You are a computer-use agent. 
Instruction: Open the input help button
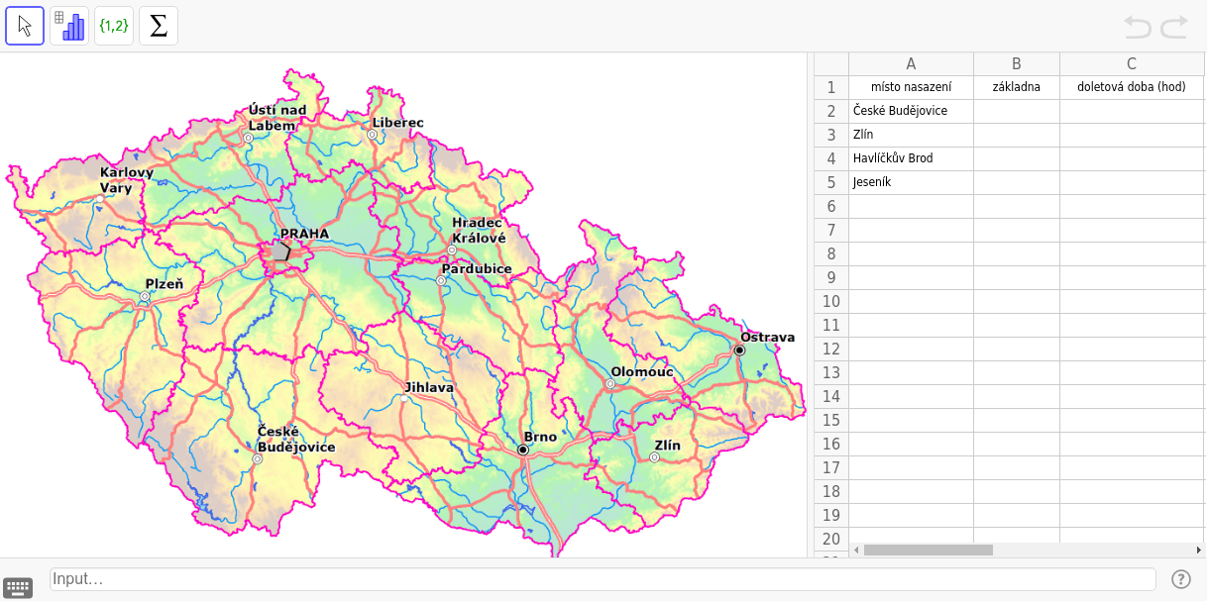[1180, 579]
